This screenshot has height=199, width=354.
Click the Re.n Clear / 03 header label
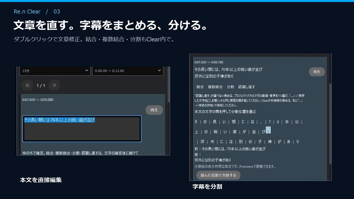[x=37, y=11]
